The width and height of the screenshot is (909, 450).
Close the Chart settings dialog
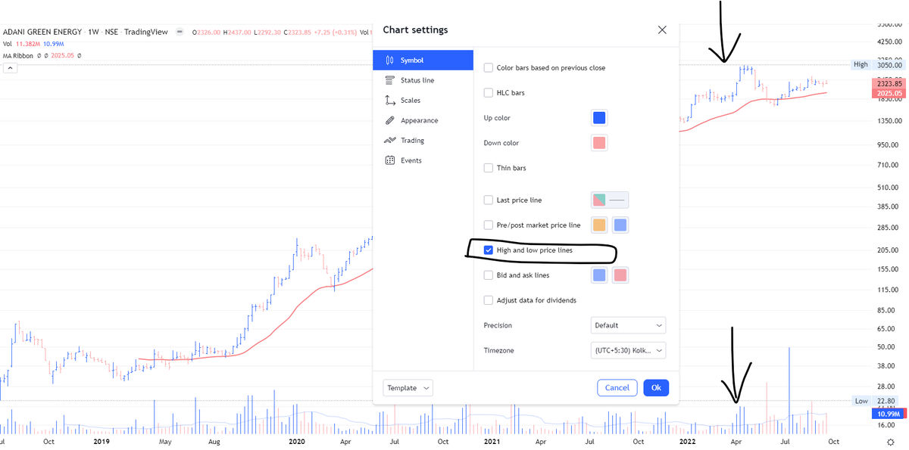pyautogui.click(x=662, y=30)
